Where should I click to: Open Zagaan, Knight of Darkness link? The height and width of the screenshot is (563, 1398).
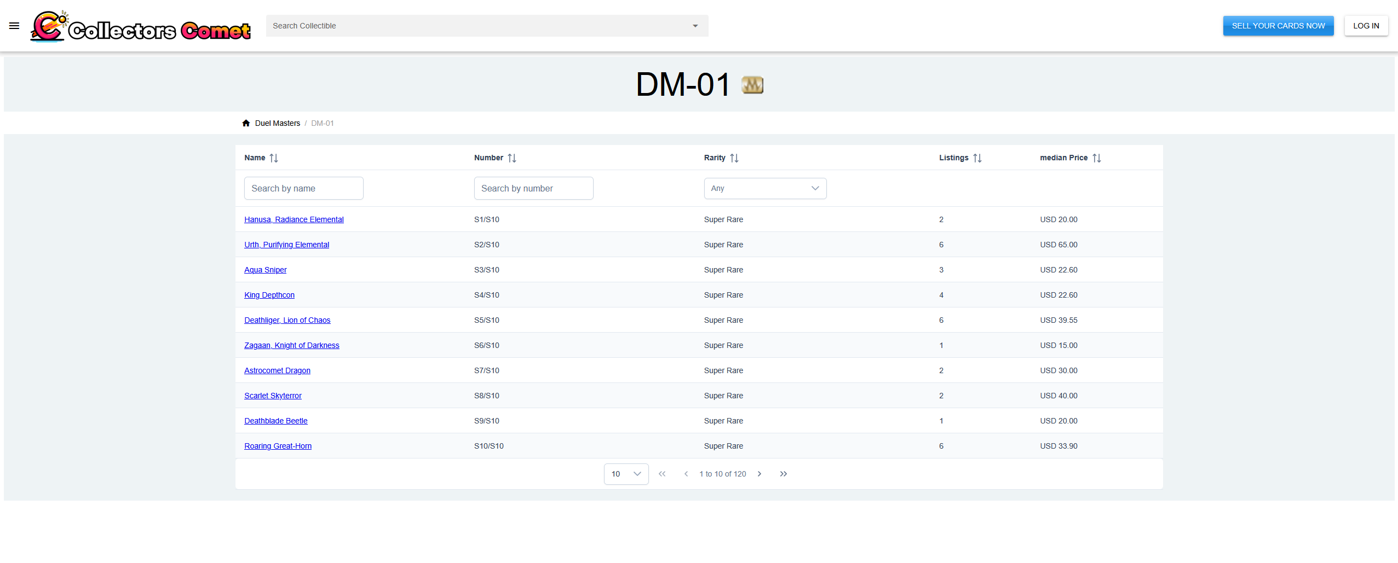pyautogui.click(x=292, y=345)
